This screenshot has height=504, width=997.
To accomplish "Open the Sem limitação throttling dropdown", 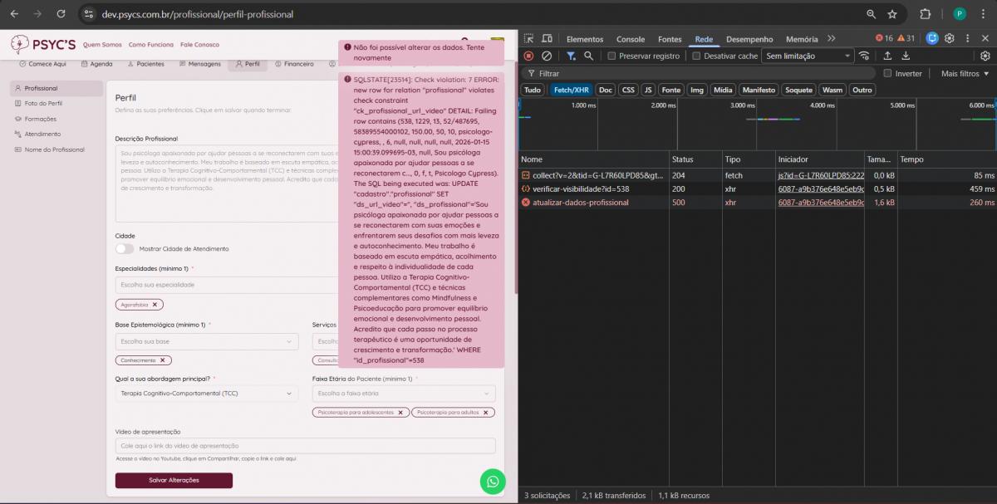I will click(808, 56).
